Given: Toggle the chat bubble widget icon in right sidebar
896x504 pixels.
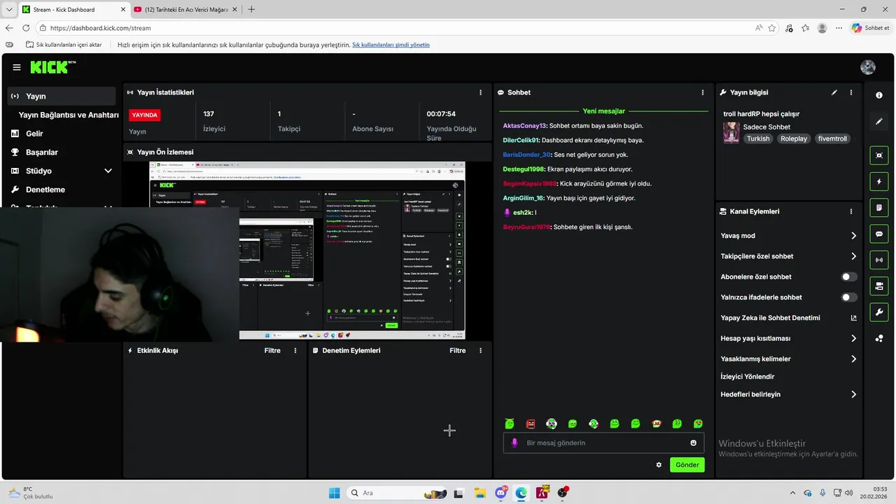Looking at the screenshot, I should (879, 233).
